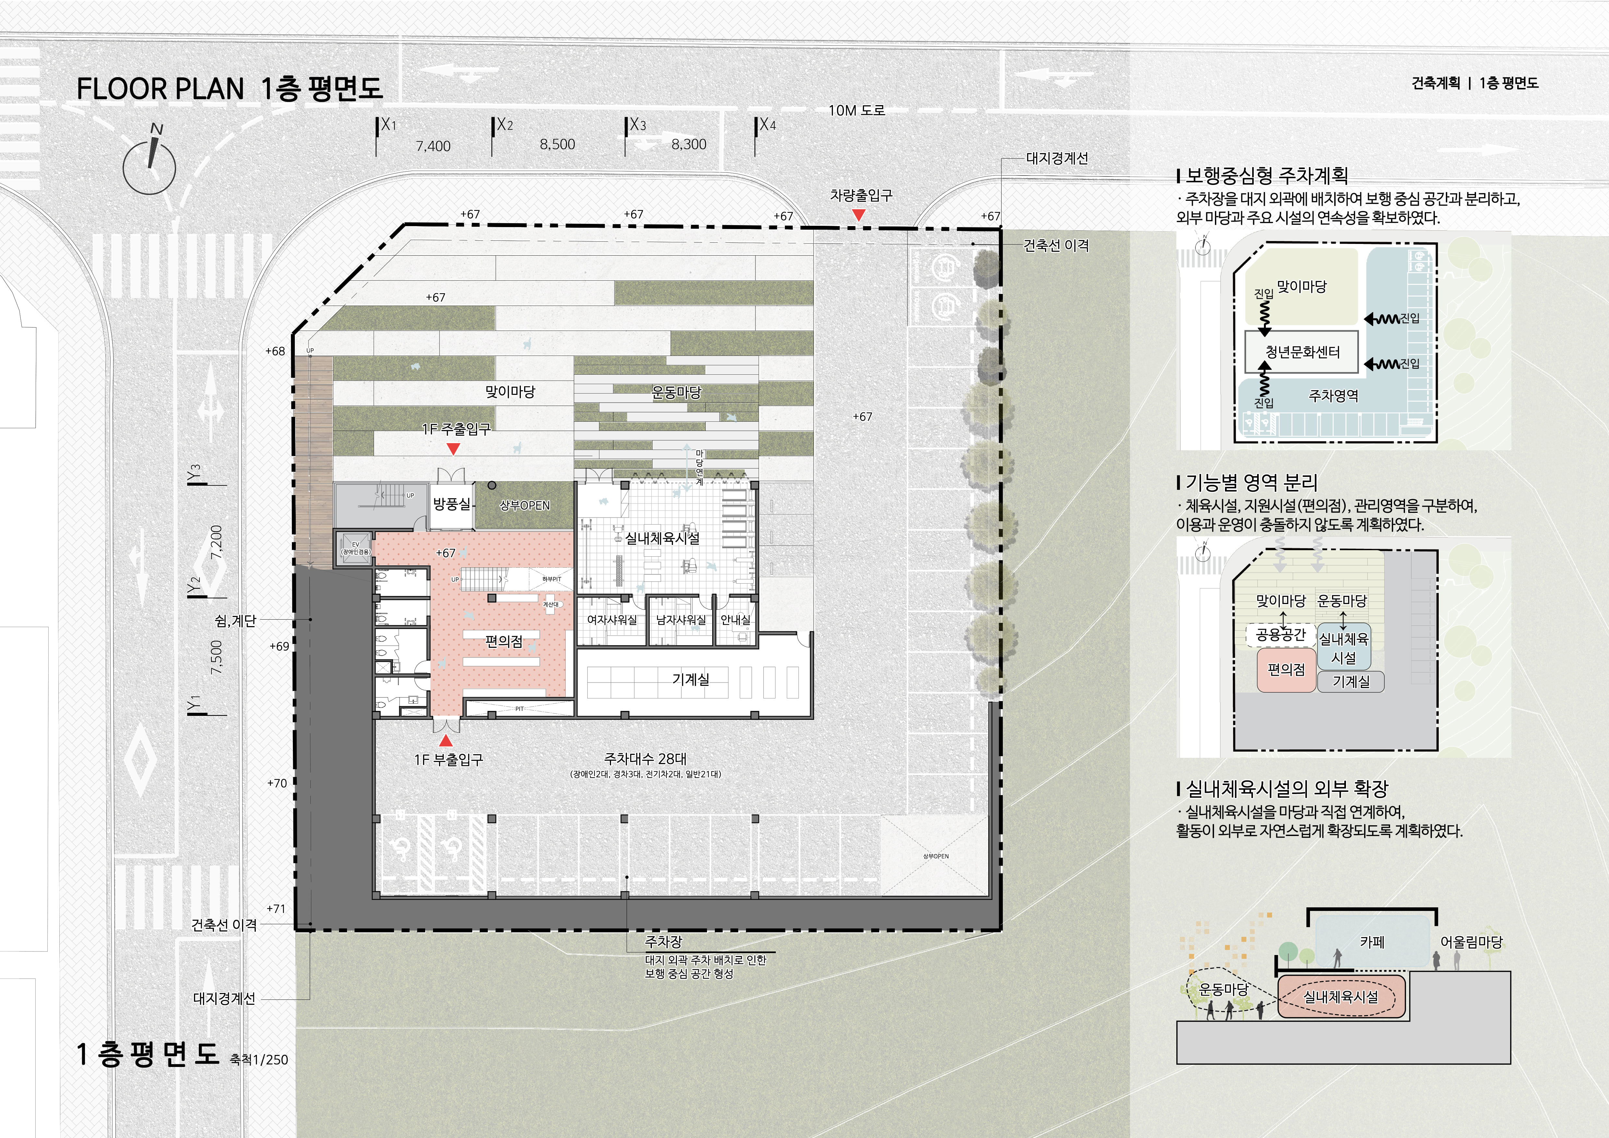This screenshot has width=1609, height=1138.
Task: Click the 기계실 room on main plan
Action: 690,679
